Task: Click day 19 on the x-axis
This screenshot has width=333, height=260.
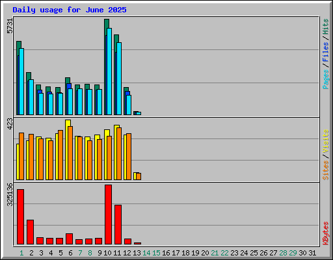Action: pyautogui.click(x=195, y=253)
